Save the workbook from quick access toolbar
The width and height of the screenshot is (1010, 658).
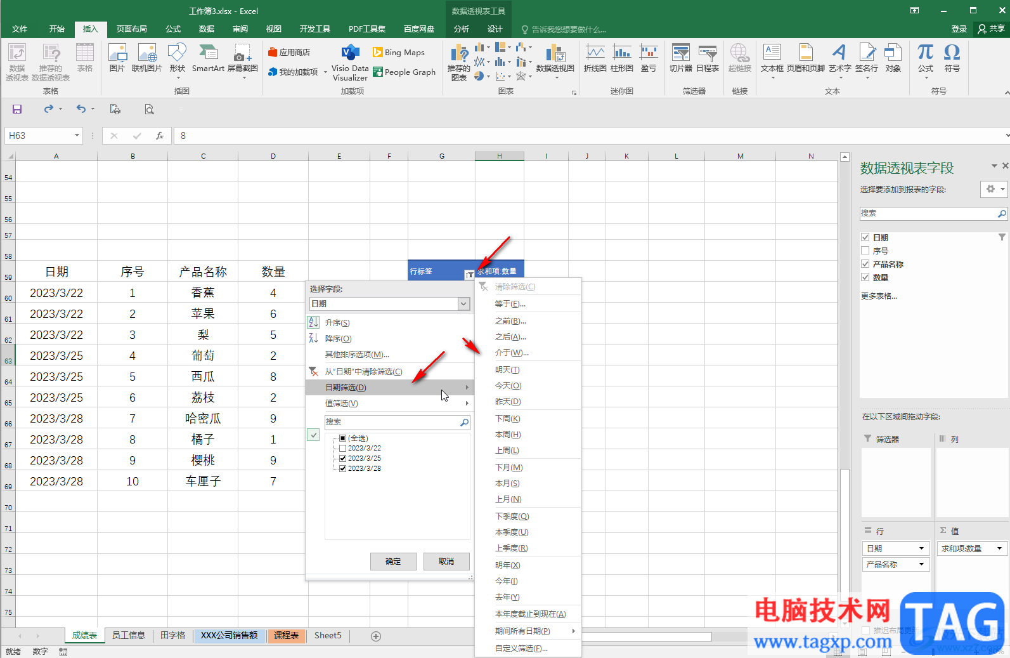[17, 109]
